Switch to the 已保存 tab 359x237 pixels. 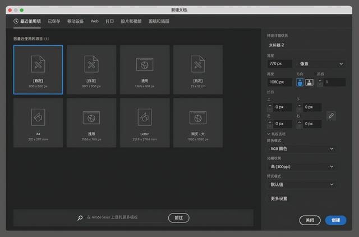pyautogui.click(x=54, y=21)
